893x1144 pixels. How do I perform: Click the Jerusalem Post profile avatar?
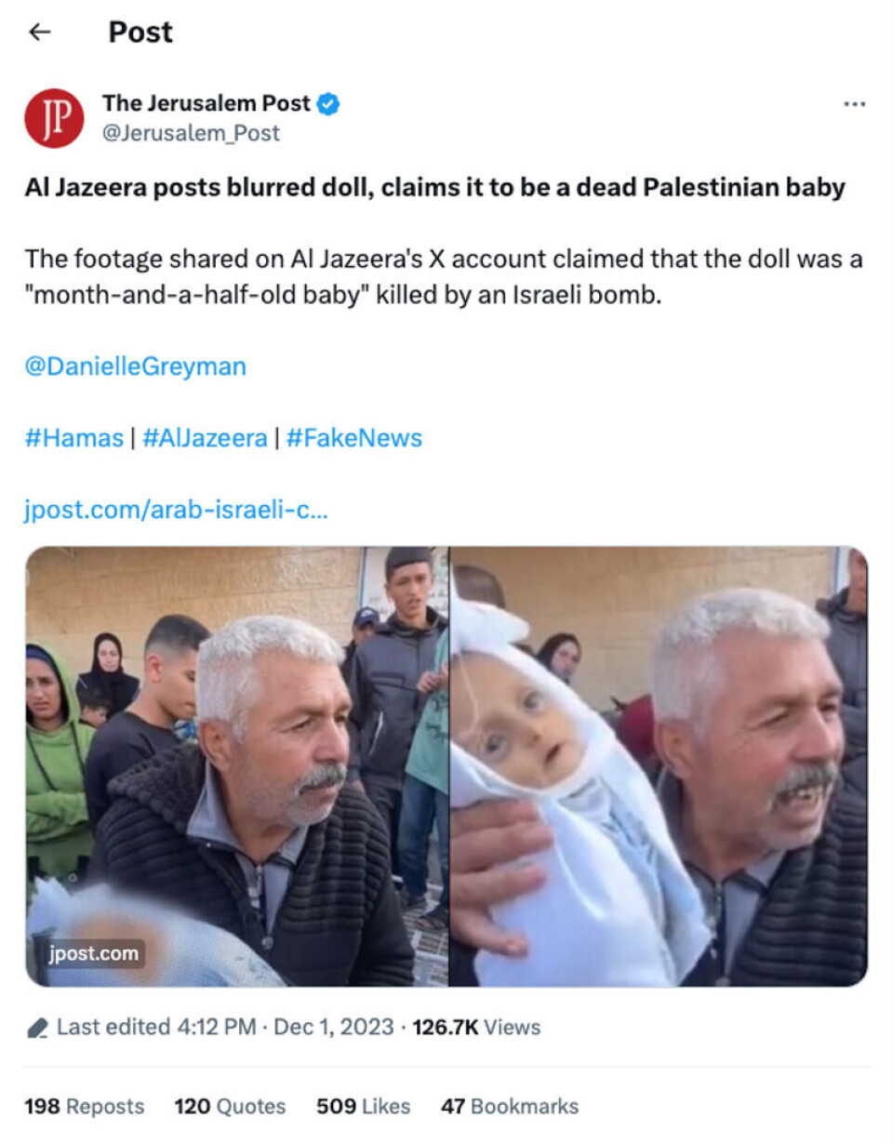pos(54,118)
